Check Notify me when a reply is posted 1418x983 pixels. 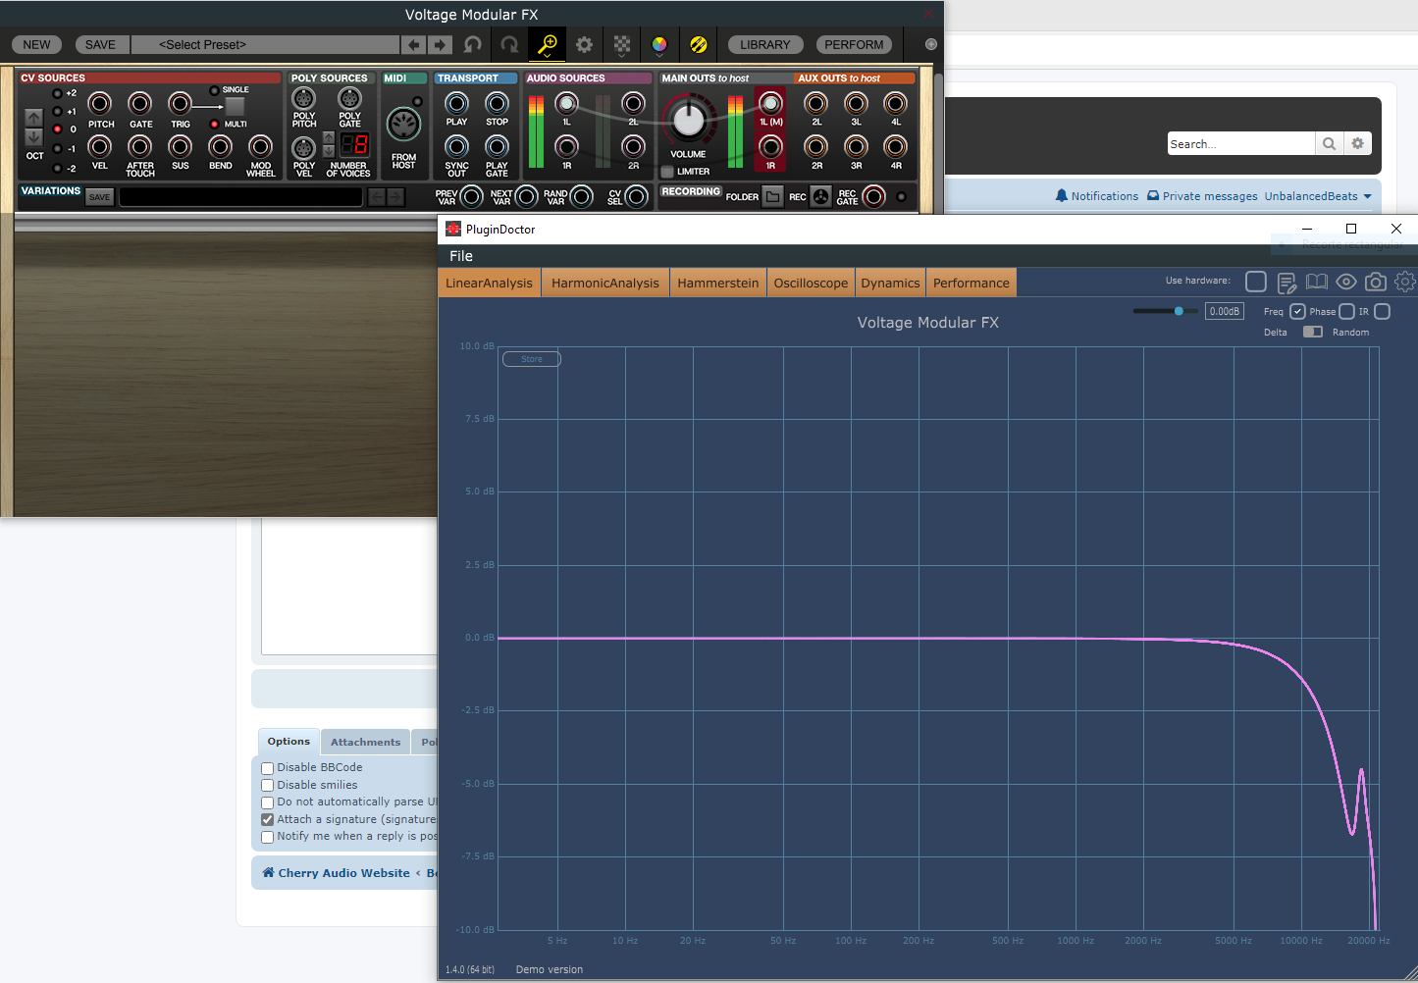267,838
